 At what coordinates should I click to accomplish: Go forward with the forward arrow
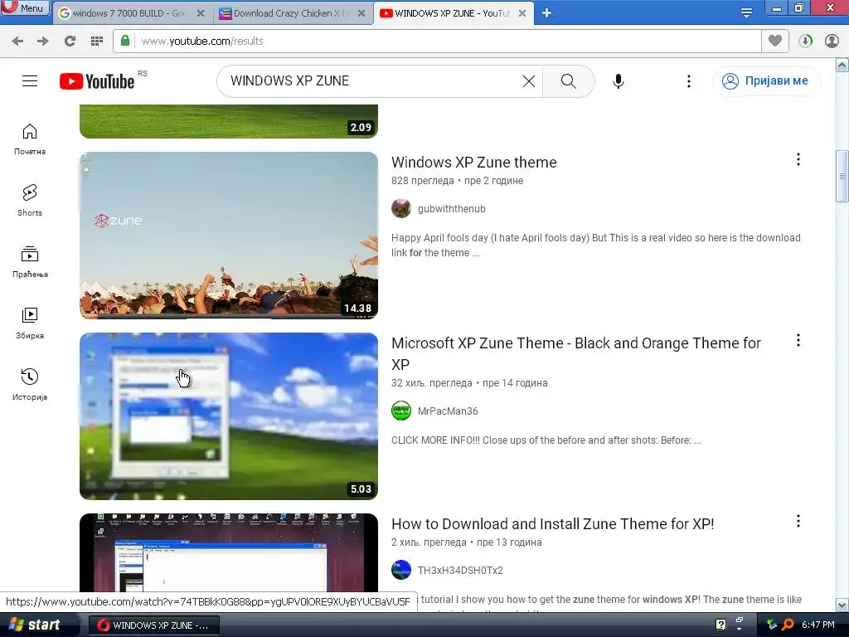point(43,41)
